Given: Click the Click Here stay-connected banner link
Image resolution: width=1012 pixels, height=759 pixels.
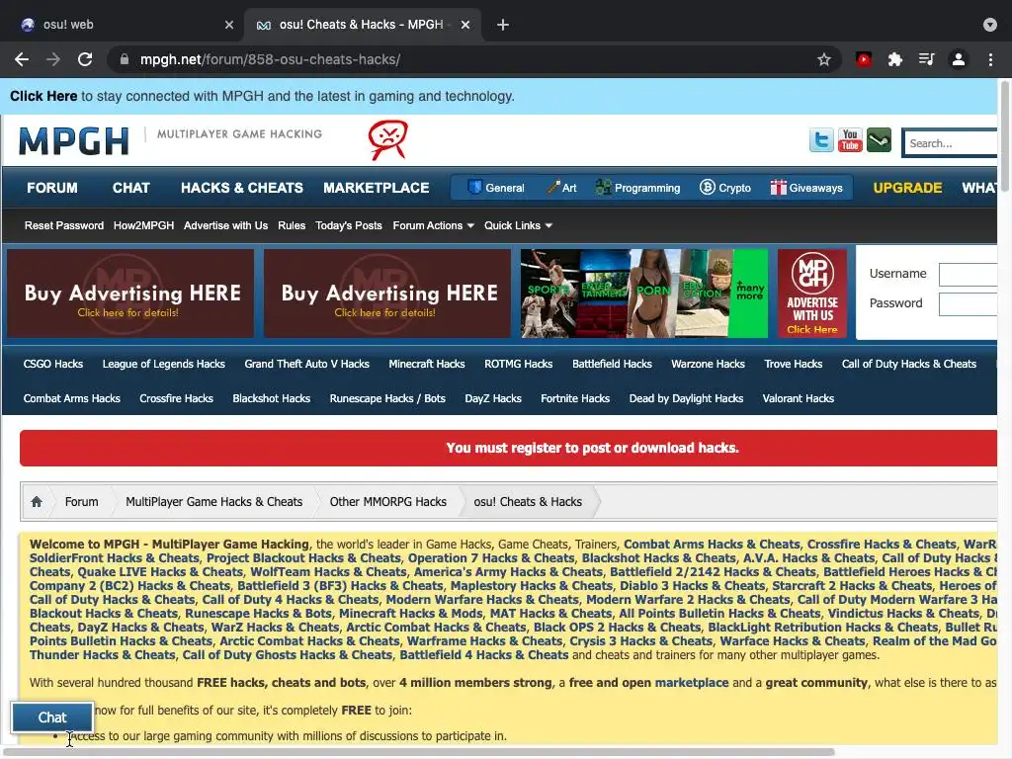Looking at the screenshot, I should (x=43, y=96).
